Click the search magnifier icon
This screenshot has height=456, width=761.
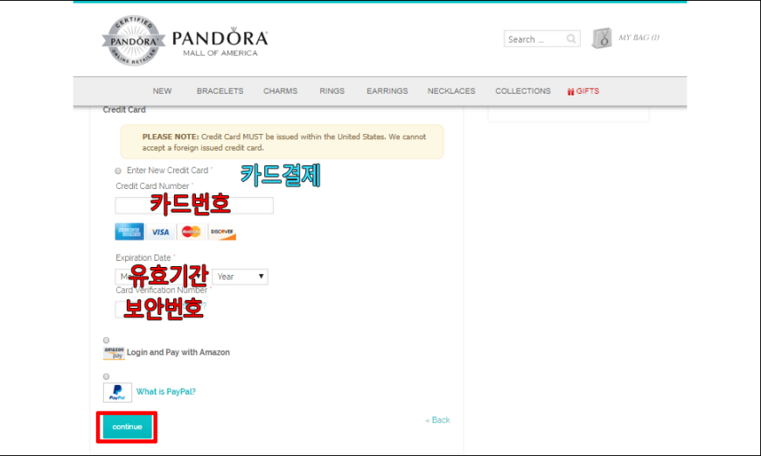pos(571,39)
